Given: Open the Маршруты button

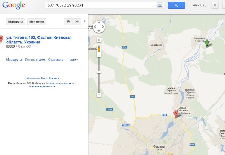Looking at the screenshot, I should point(15,22).
